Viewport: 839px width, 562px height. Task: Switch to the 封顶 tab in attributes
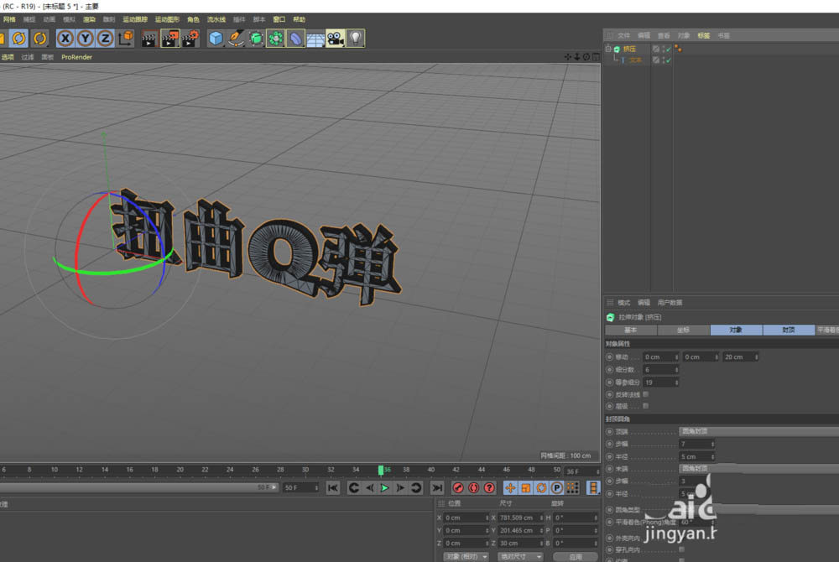tap(789, 330)
